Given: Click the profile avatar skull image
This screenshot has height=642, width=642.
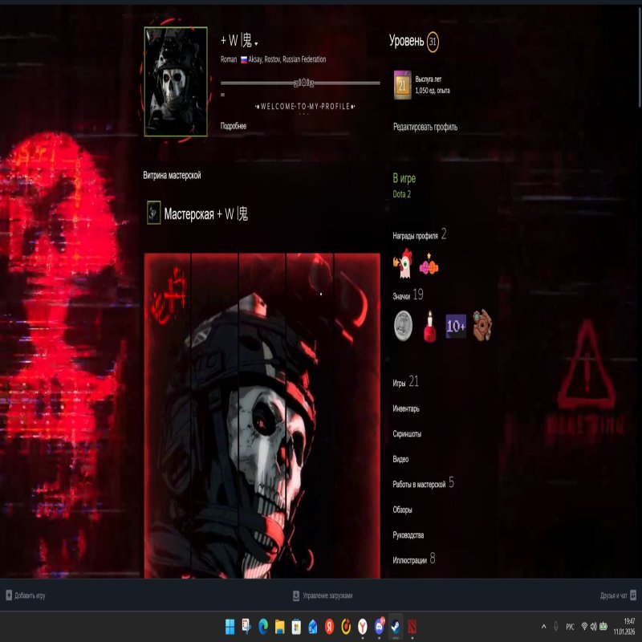Looking at the screenshot, I should [176, 82].
